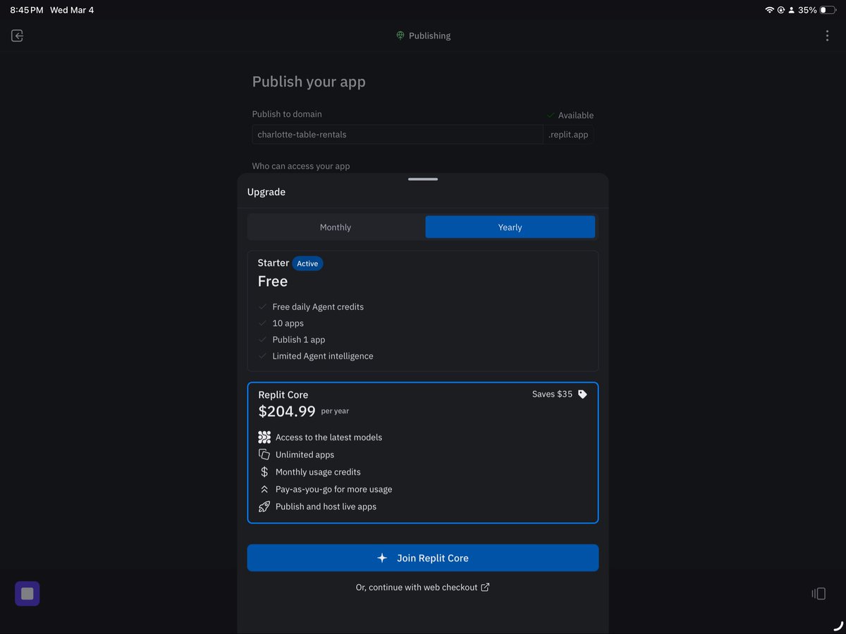Image resolution: width=846 pixels, height=634 pixels.
Task: Click checkmark beside 10 apps
Action: point(263,323)
